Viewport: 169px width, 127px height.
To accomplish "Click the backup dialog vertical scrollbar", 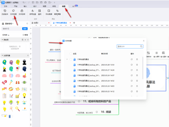I will coord(143,68).
